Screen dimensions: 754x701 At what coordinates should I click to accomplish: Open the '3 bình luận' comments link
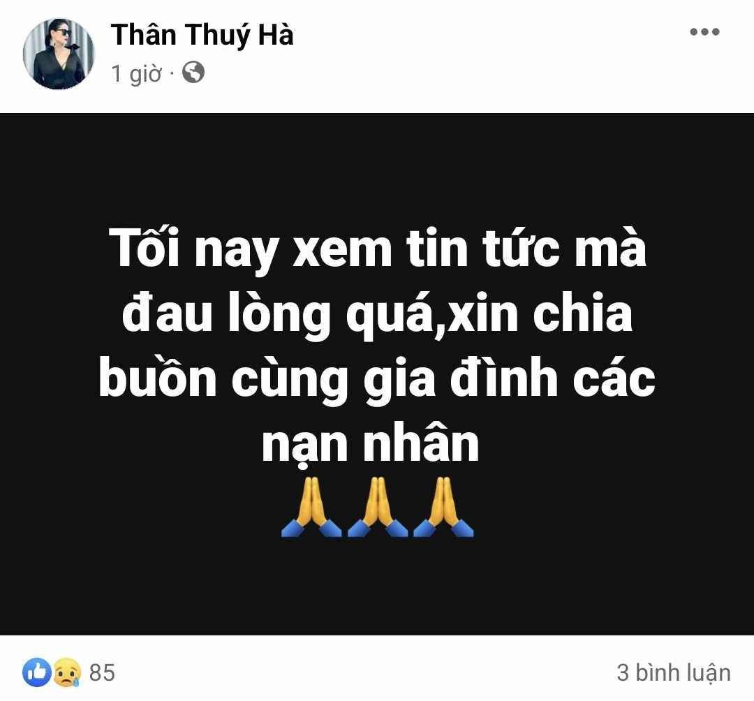[x=674, y=672]
